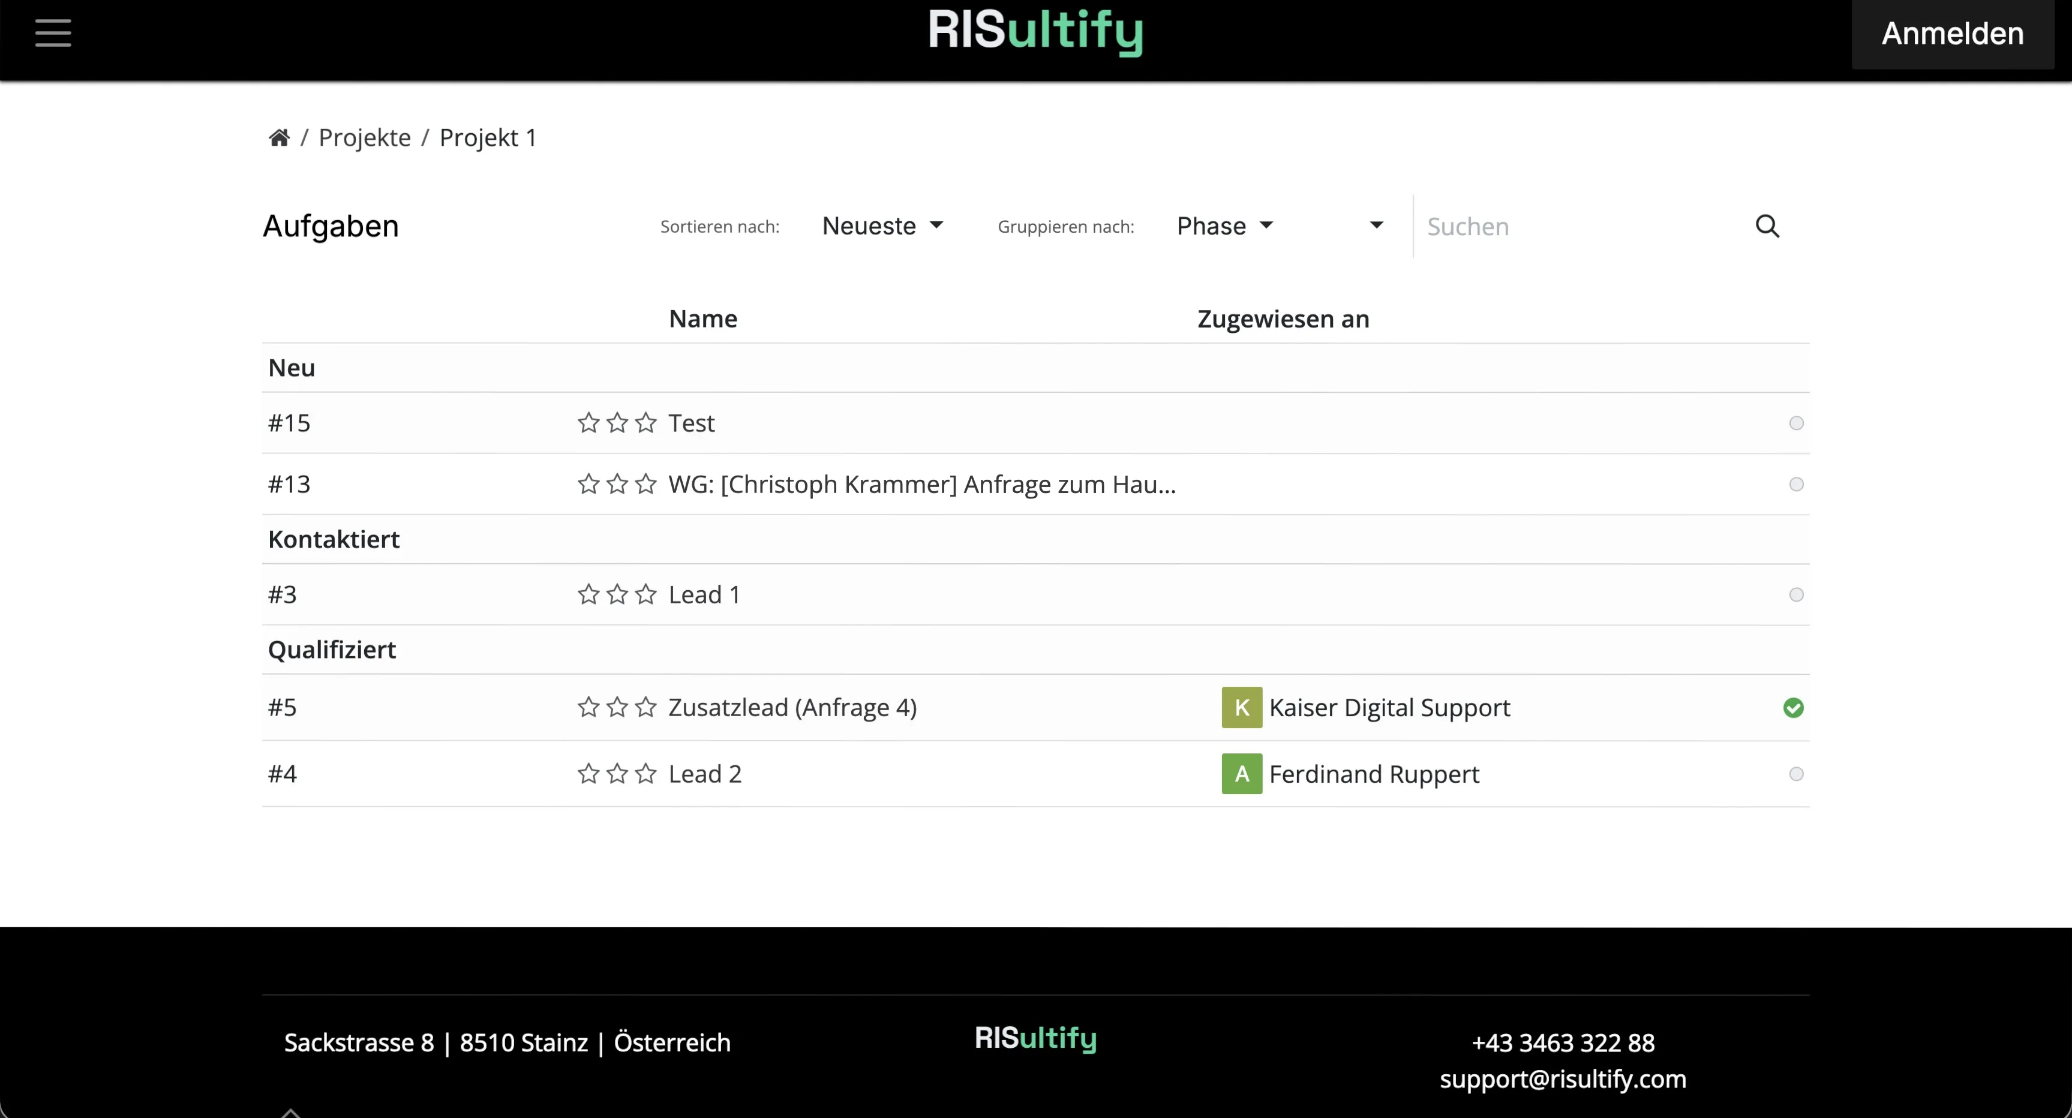Image resolution: width=2072 pixels, height=1118 pixels.
Task: Click the Neu group header
Action: coord(292,368)
